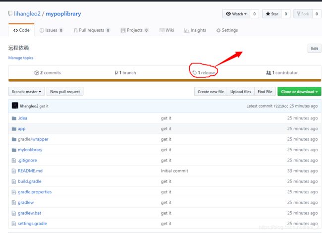Image resolution: width=322 pixels, height=233 pixels.
Task: View the 2 commits history
Action: coord(48,73)
